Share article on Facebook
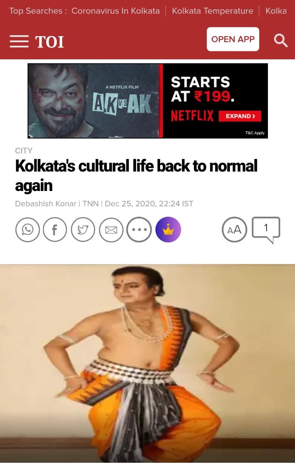This screenshot has width=295, height=463. point(55,230)
